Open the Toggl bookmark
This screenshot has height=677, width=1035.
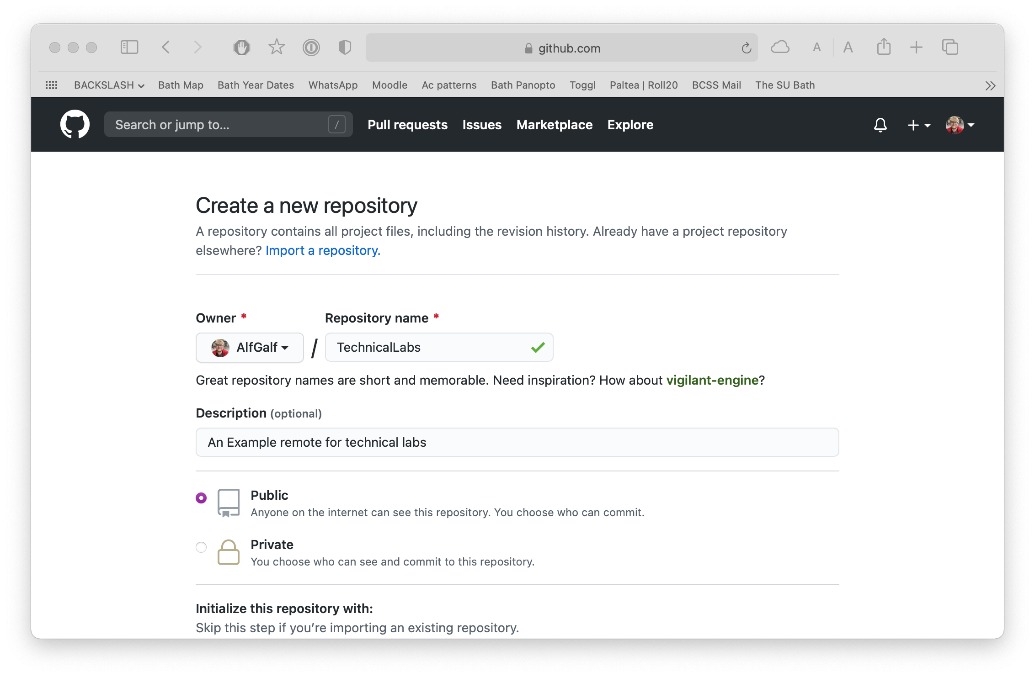click(x=582, y=85)
